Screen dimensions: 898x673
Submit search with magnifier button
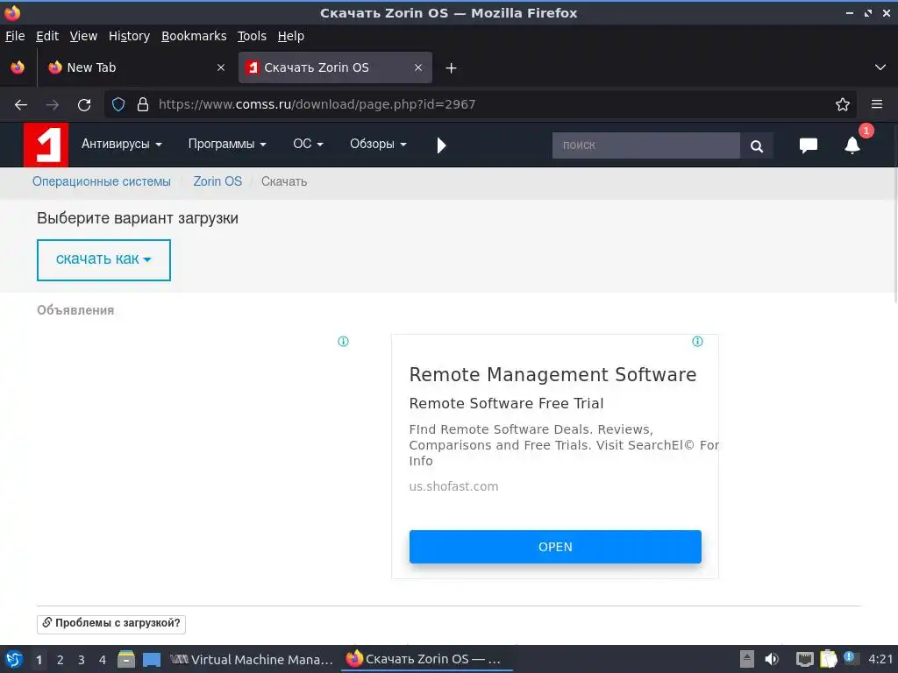757,146
